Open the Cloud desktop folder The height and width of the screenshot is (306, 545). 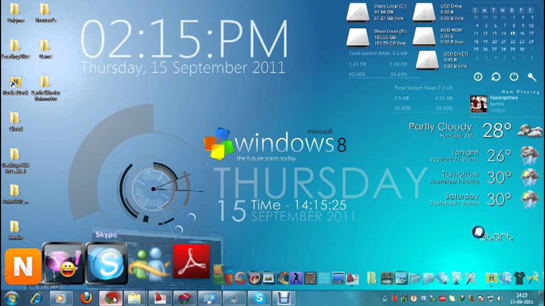point(15,122)
